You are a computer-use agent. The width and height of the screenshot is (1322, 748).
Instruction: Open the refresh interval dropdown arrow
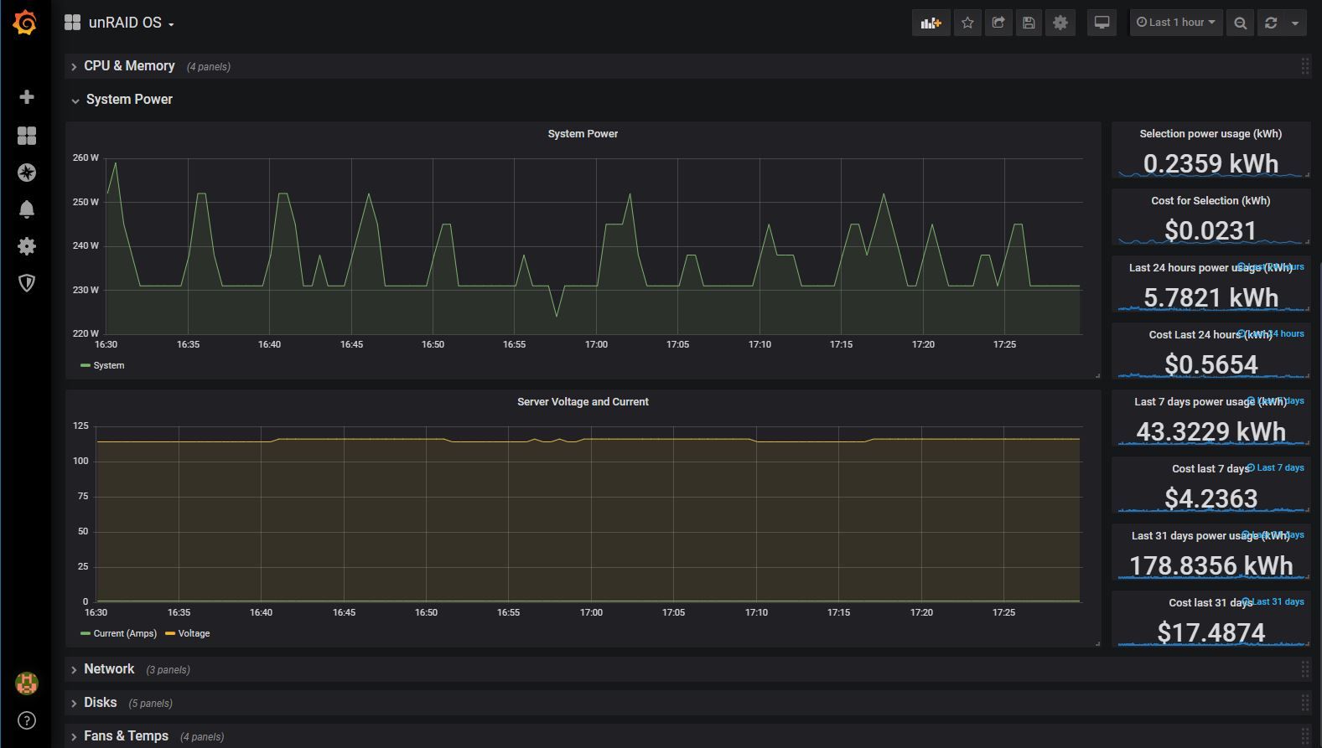[1295, 23]
